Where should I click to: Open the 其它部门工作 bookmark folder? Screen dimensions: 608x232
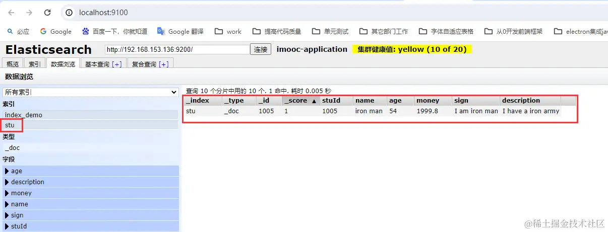pyautogui.click(x=384, y=31)
